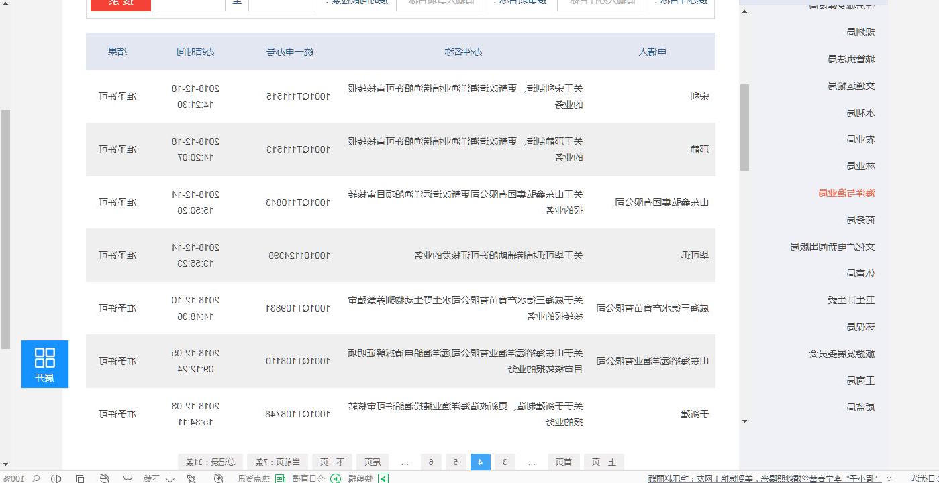Click the sidebar list scrollbar thumb
939x483 pixels.
(x=744, y=127)
